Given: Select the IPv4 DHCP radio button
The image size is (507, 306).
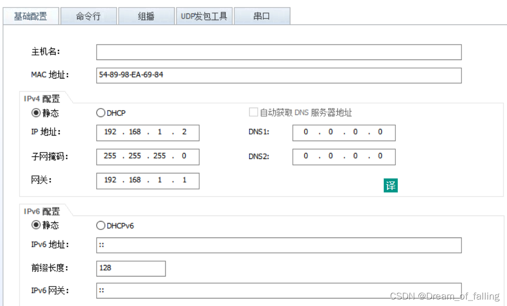Looking at the screenshot, I should click(x=101, y=113).
